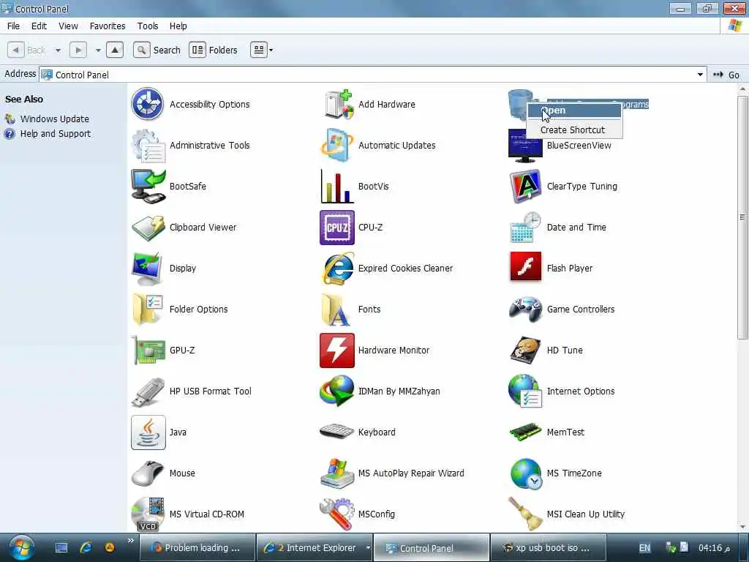Open the Favorites menu

pos(108,26)
